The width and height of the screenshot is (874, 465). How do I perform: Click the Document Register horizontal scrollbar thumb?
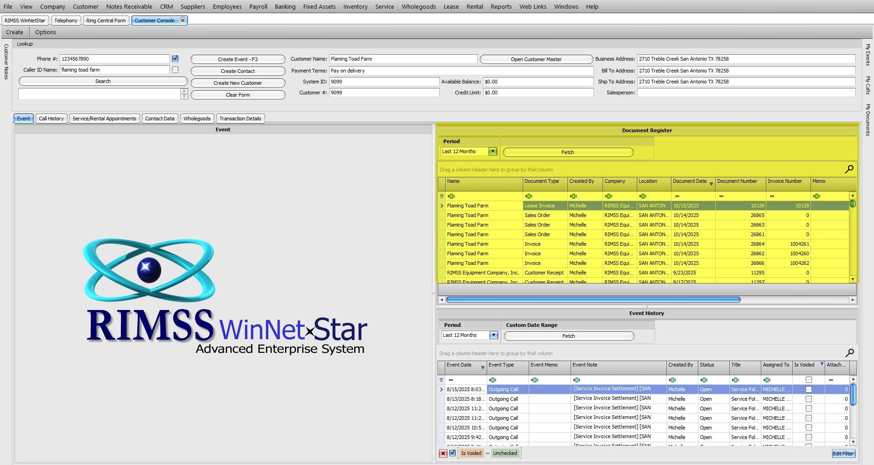coord(593,300)
